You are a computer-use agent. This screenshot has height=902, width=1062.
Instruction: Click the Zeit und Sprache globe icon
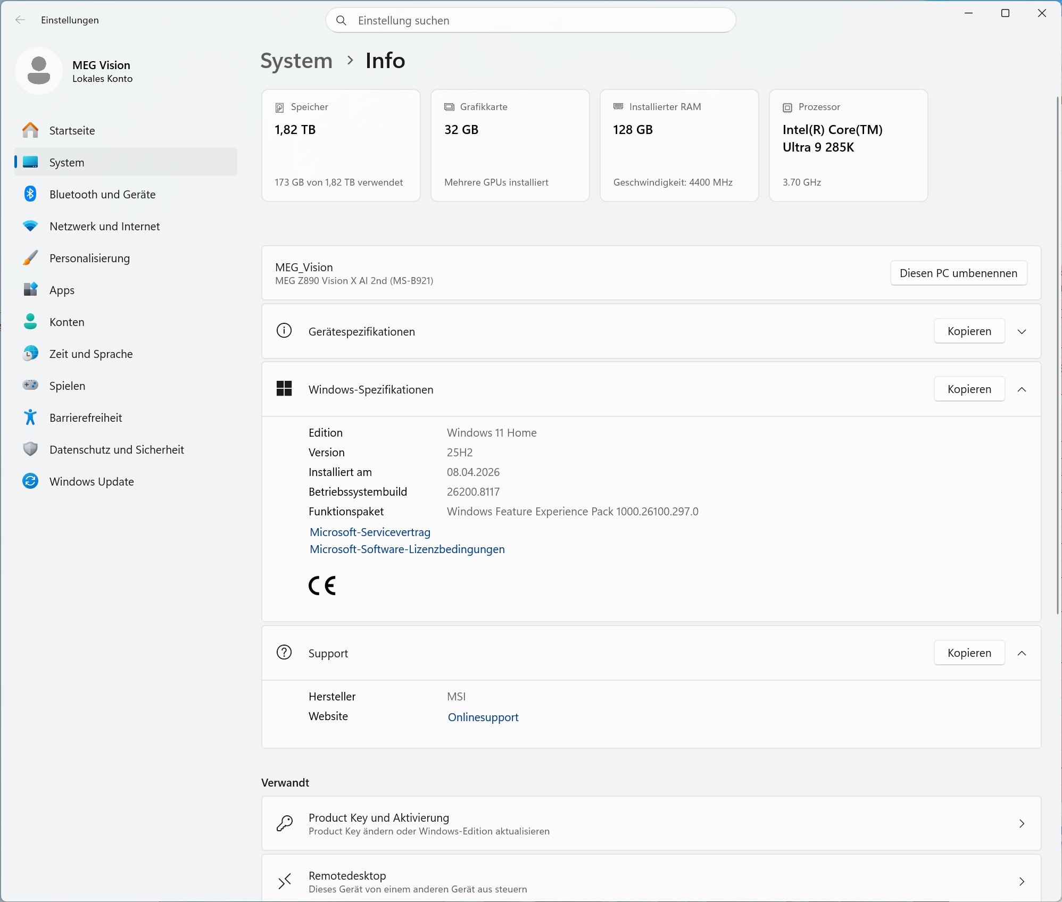(x=30, y=354)
